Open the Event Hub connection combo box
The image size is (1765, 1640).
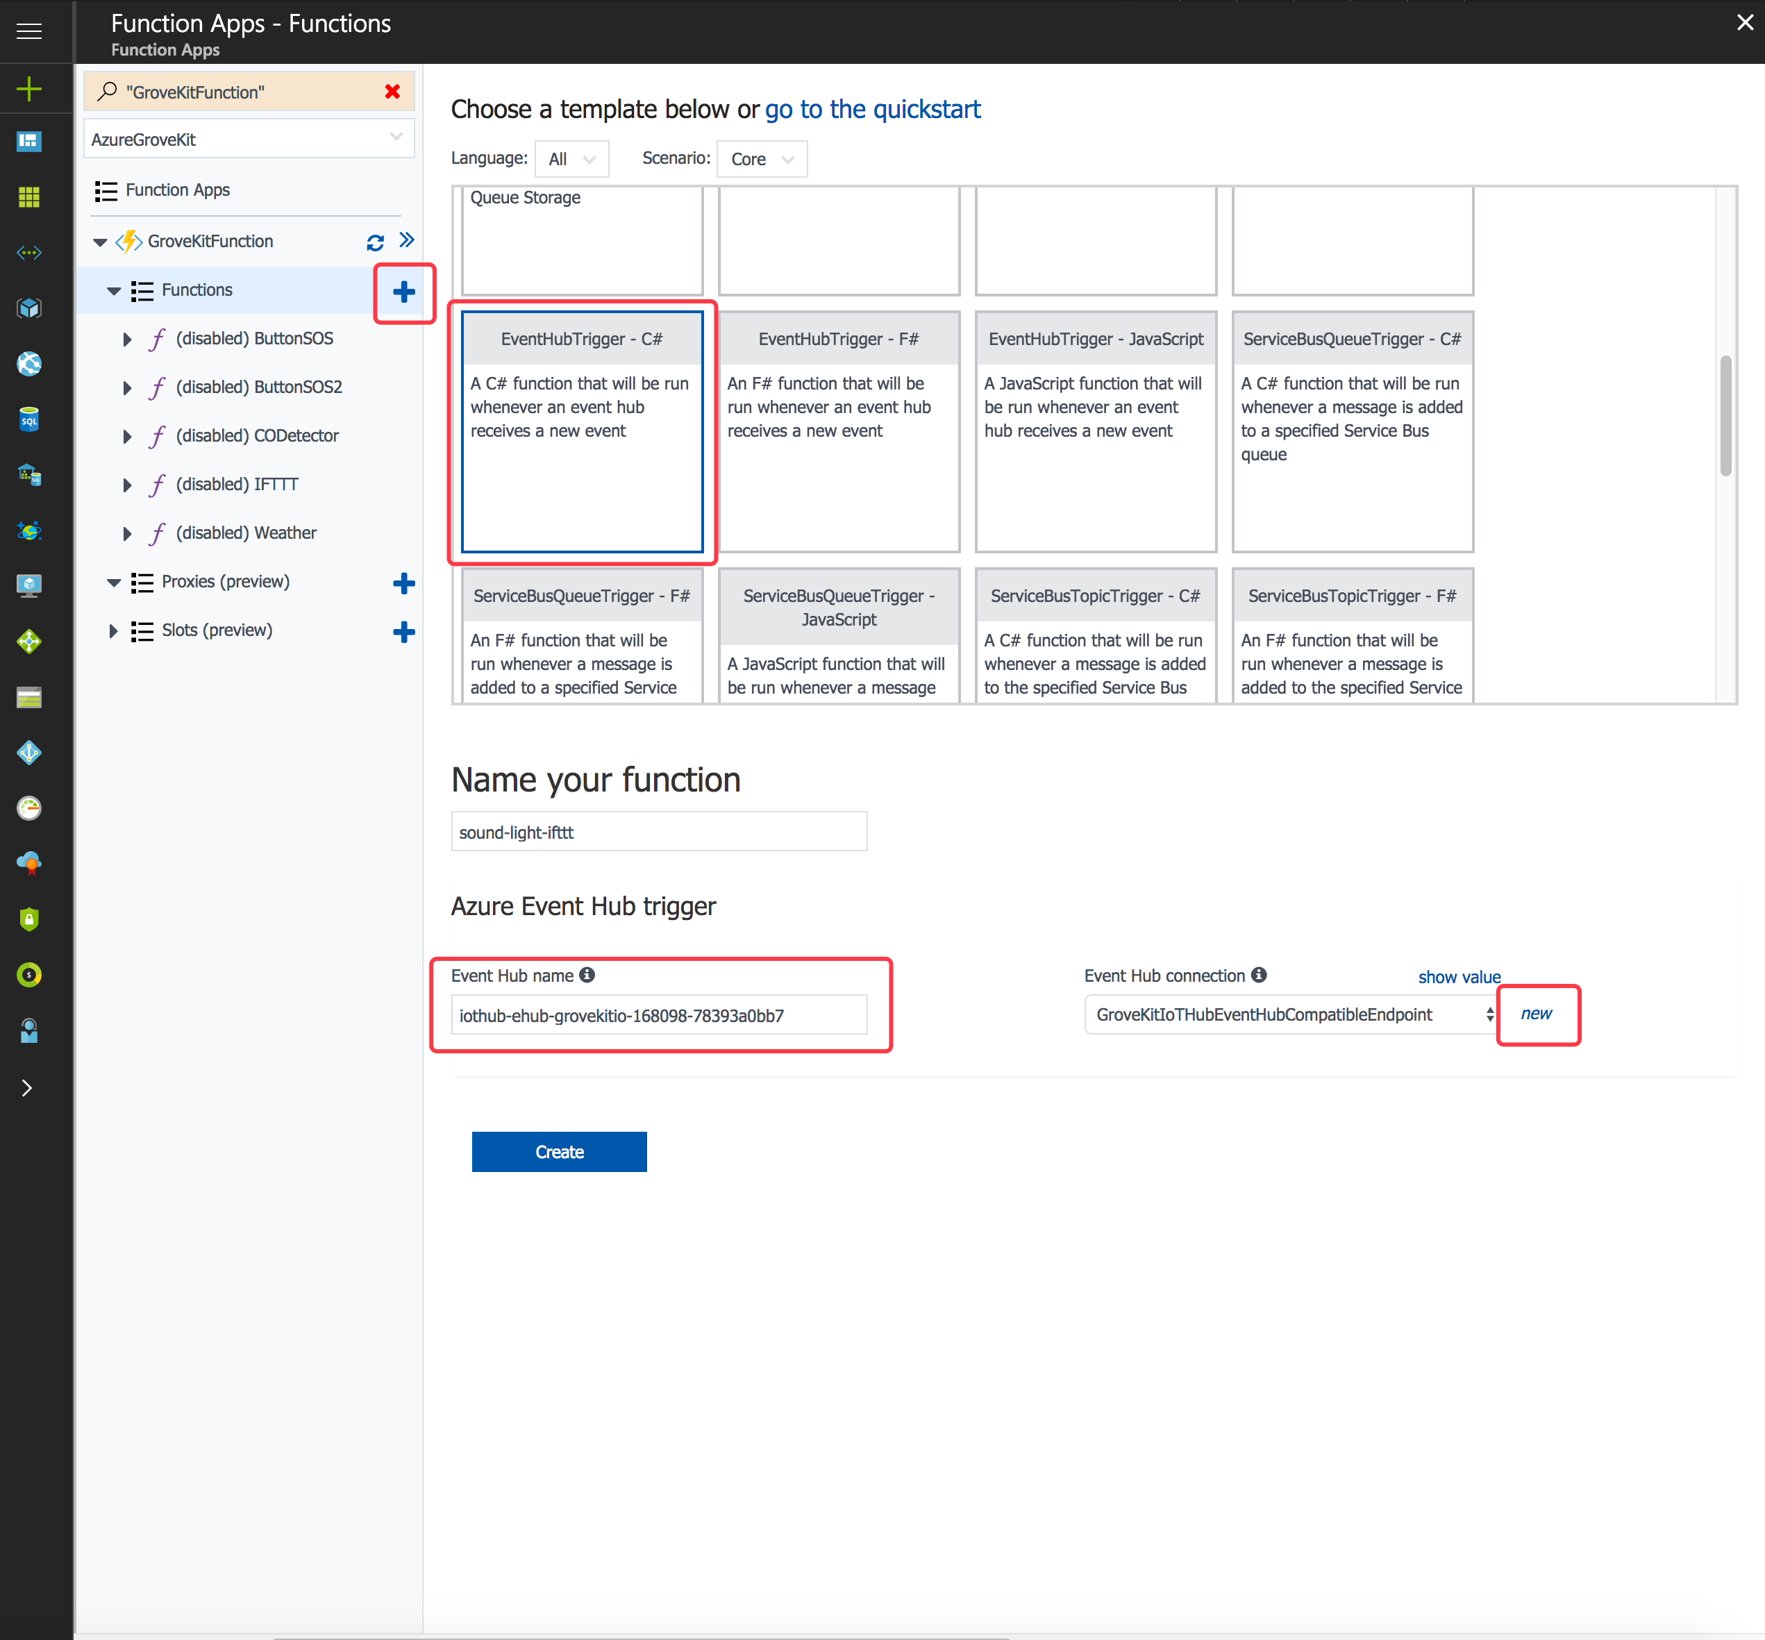(x=1291, y=1014)
